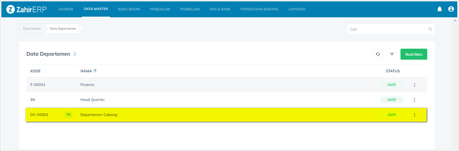Click the search magnifier icon

430,29
